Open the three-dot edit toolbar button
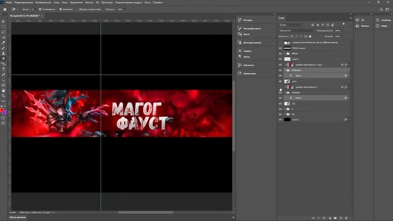Viewport: 393px width, 221px height. pos(3,101)
